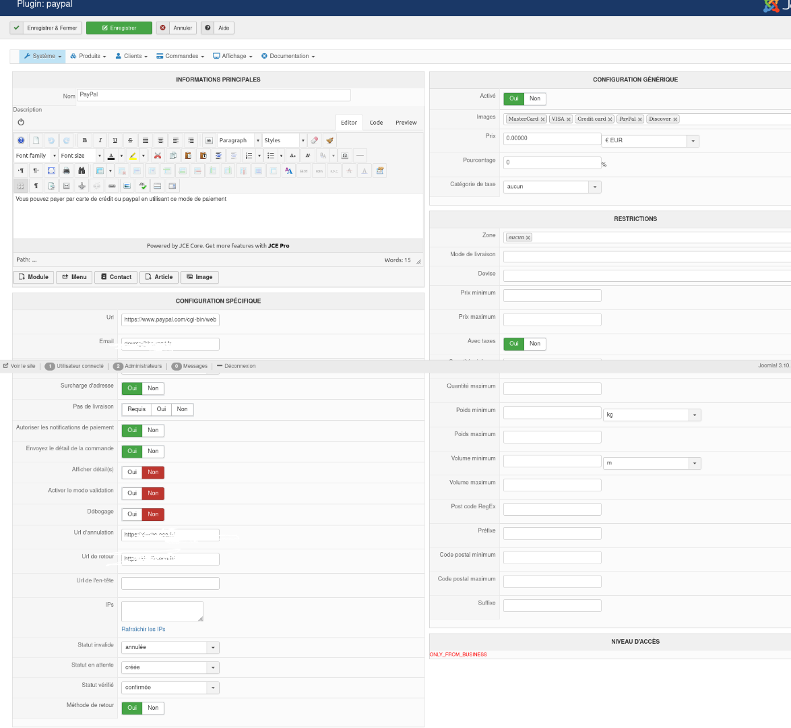Click the subscript icon

point(292,156)
